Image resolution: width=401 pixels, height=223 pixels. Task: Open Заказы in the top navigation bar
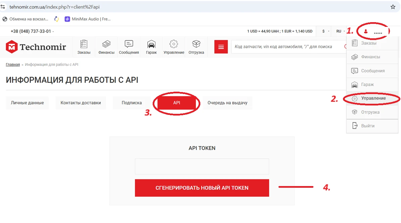84,47
